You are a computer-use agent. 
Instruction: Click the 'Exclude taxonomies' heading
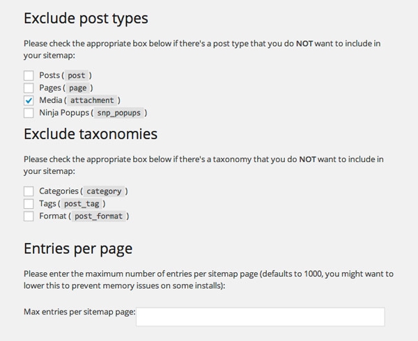(x=91, y=133)
